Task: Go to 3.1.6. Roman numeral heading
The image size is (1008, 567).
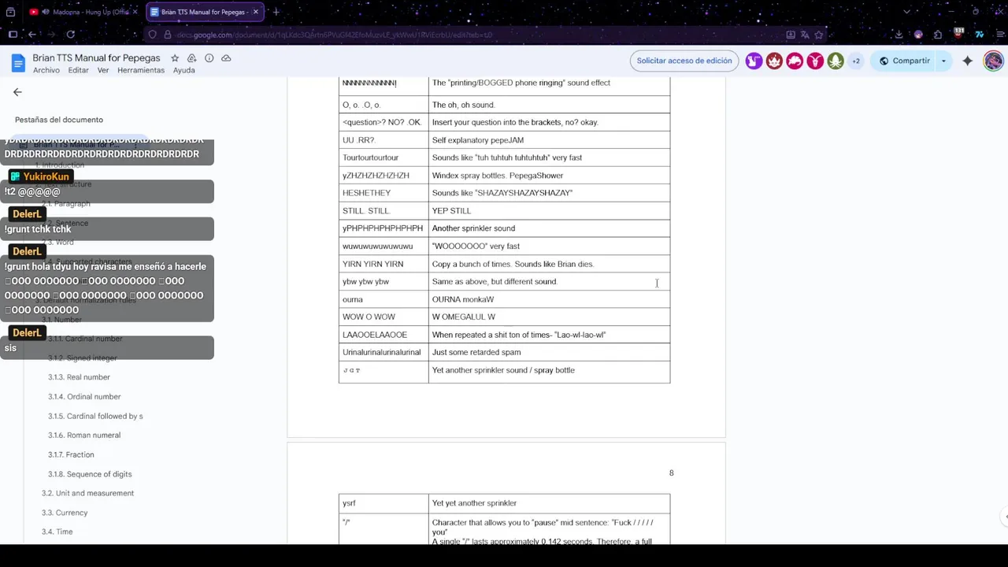Action: (x=84, y=435)
